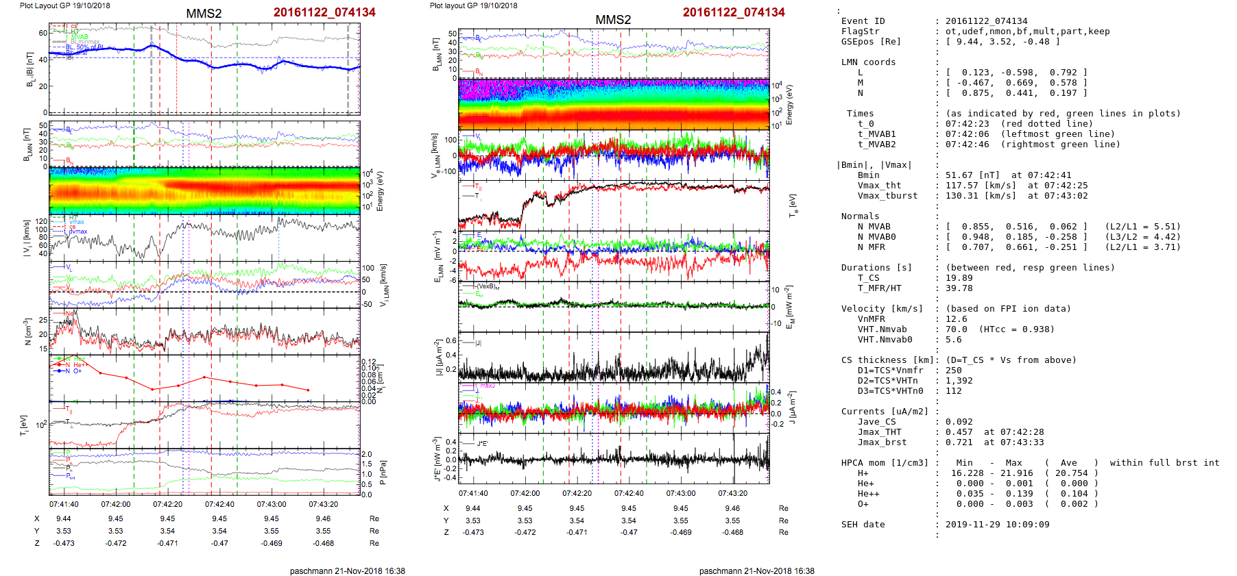Click the T_MFR/HT duration value 39.78

coord(959,288)
